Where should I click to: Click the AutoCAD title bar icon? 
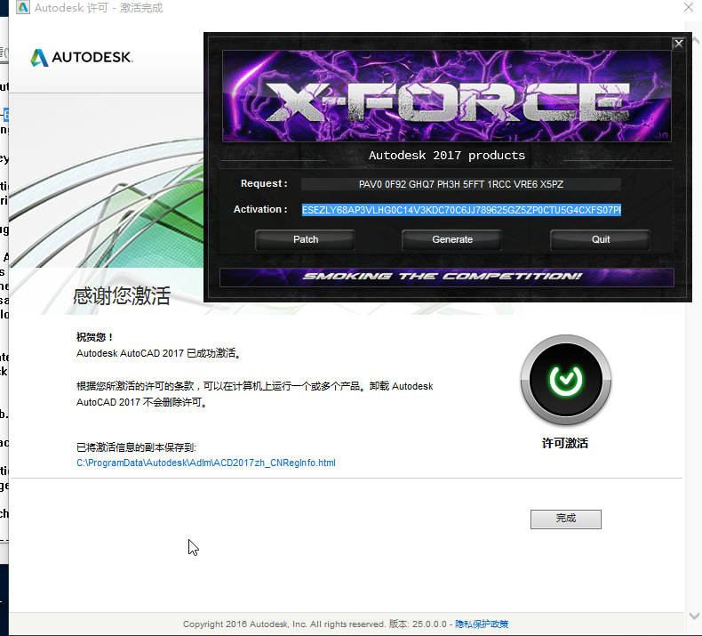click(x=23, y=7)
